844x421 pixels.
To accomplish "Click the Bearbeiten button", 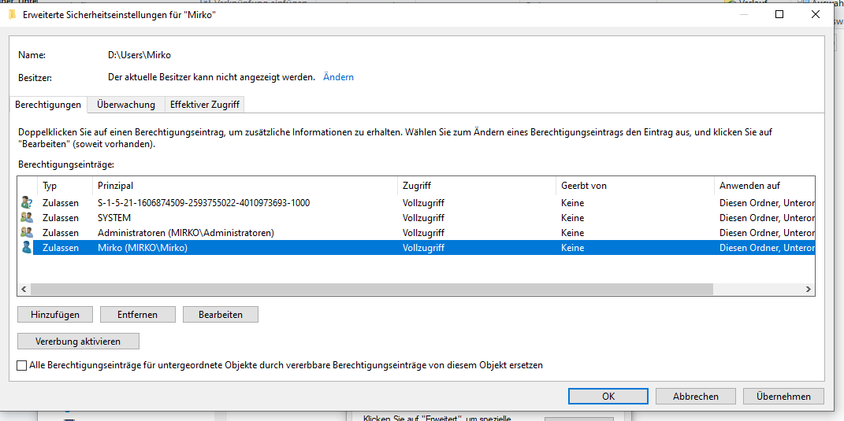I will [221, 315].
